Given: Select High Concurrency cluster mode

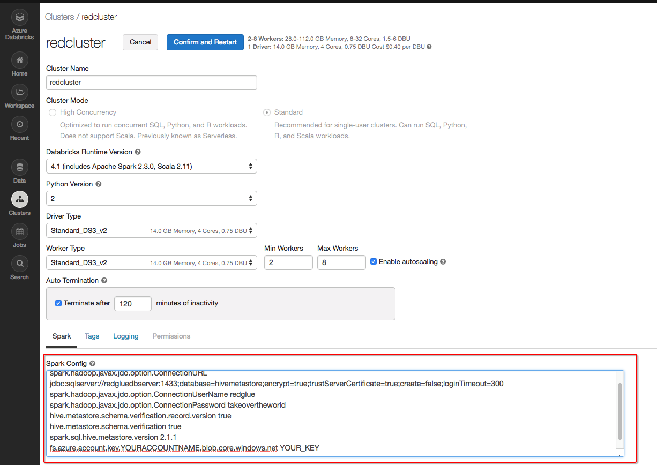Looking at the screenshot, I should [x=53, y=112].
